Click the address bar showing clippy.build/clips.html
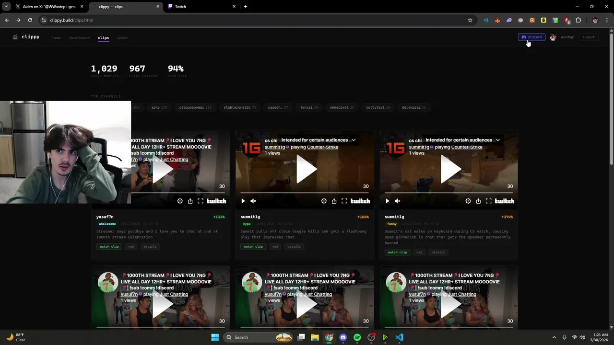 coord(257,20)
